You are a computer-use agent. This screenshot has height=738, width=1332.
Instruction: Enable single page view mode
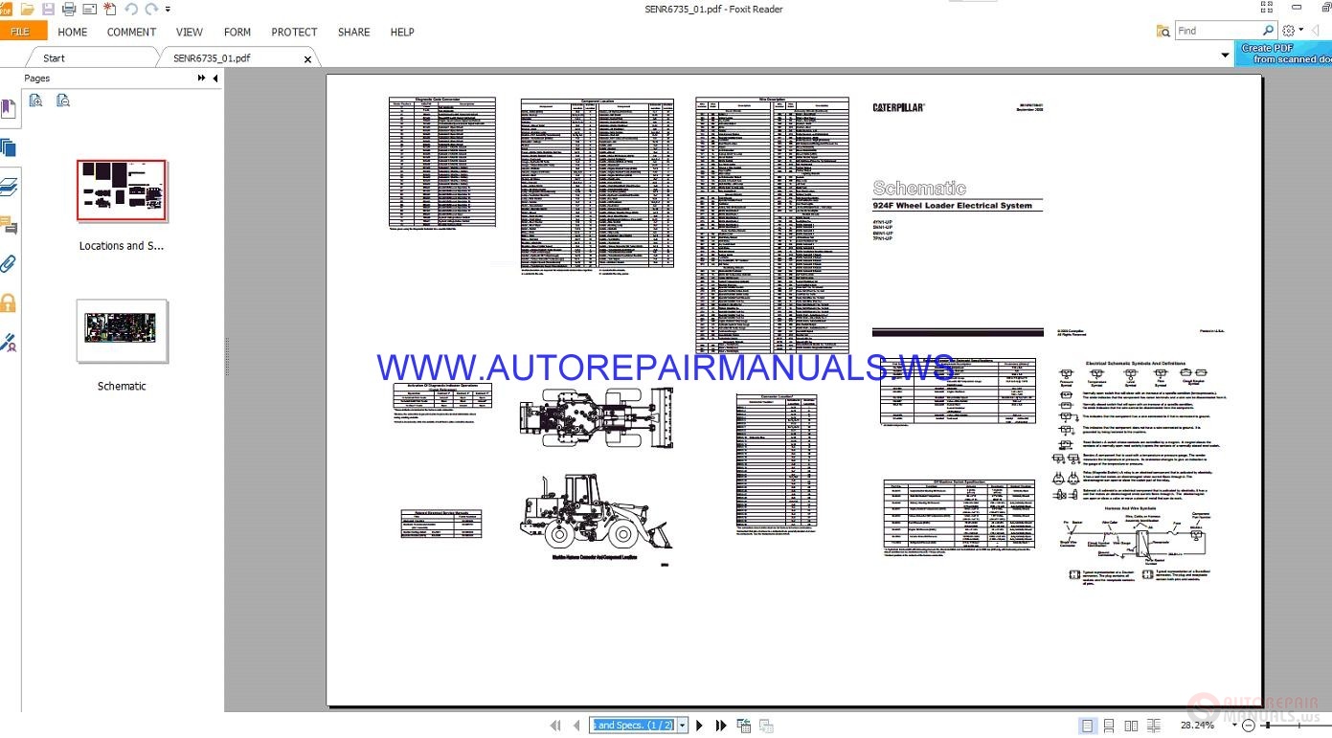[x=1087, y=726]
